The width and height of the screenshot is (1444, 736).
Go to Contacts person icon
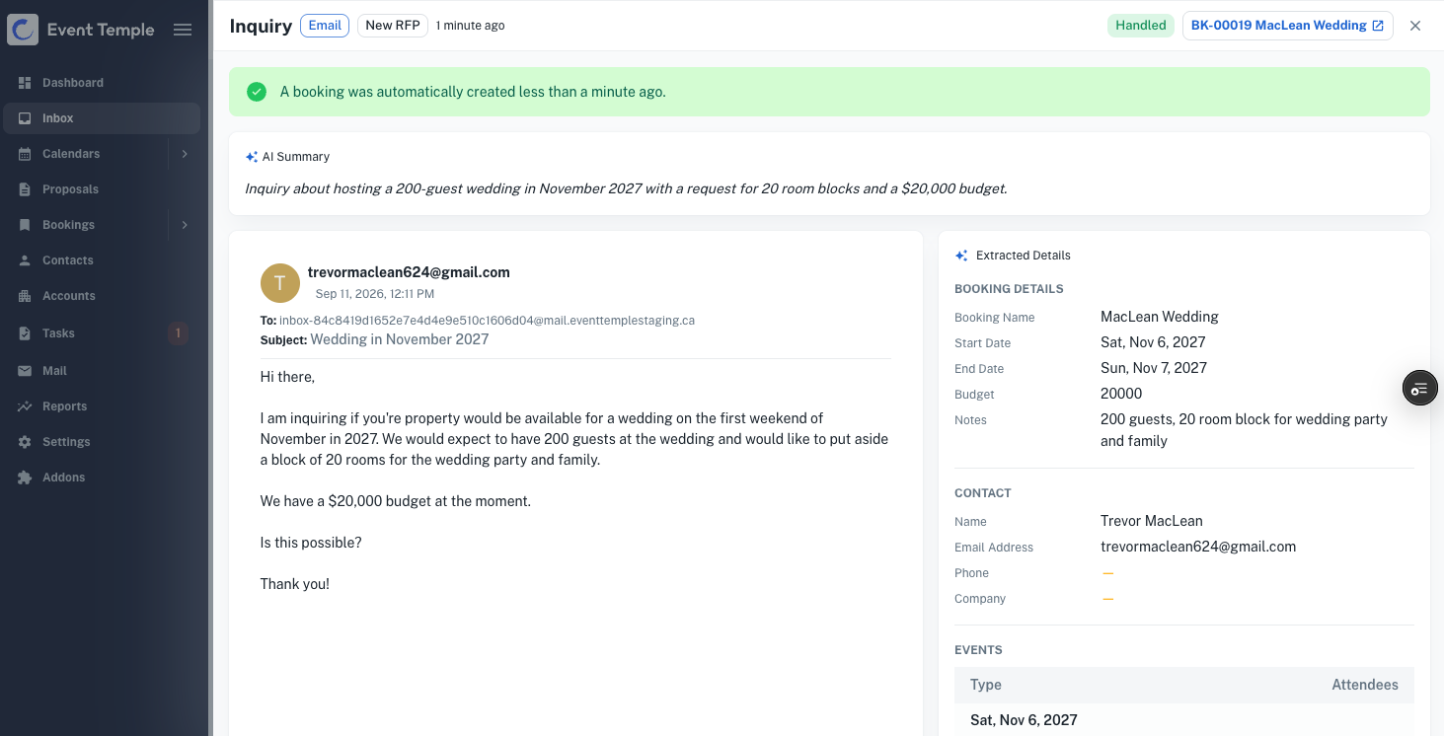tap(25, 260)
